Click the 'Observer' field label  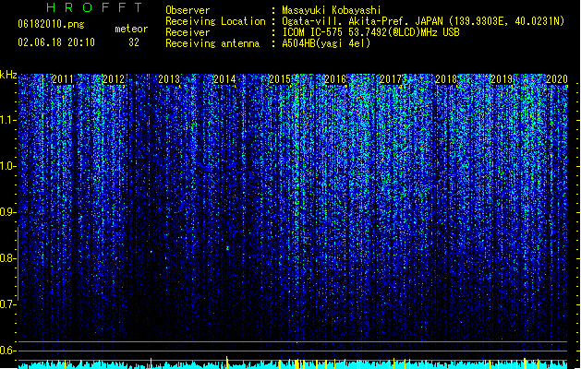pyautogui.click(x=188, y=10)
